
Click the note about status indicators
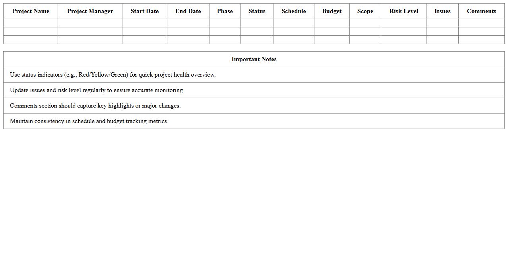(x=113, y=75)
